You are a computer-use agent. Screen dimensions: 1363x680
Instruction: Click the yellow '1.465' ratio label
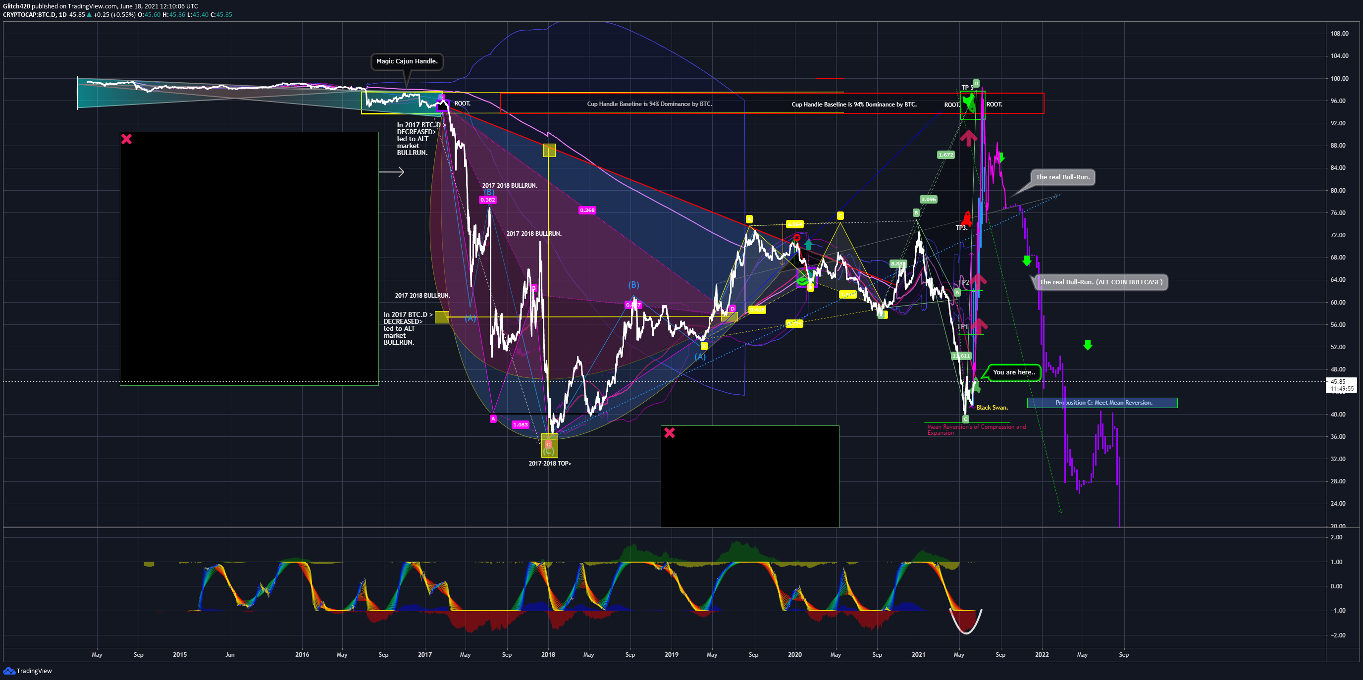tap(847, 294)
